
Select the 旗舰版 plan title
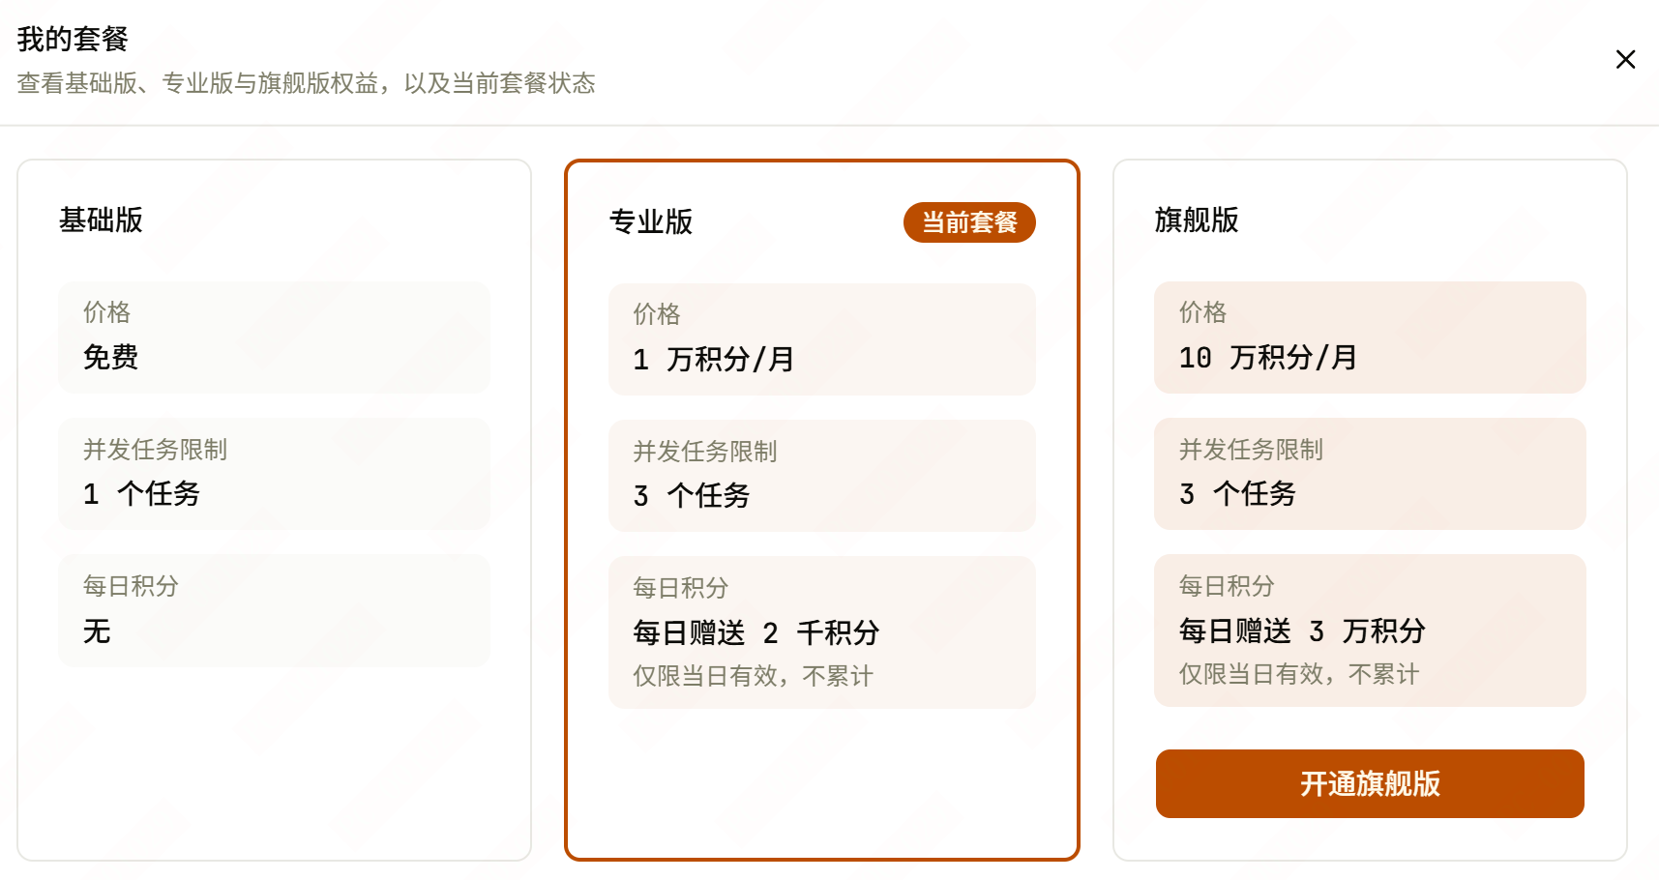(1197, 220)
